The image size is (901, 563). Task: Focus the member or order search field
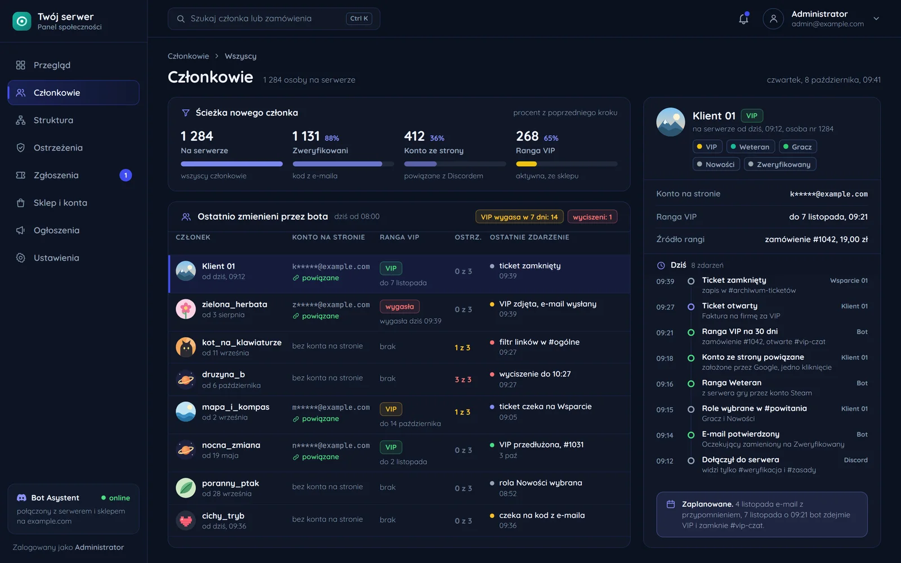[x=274, y=19]
